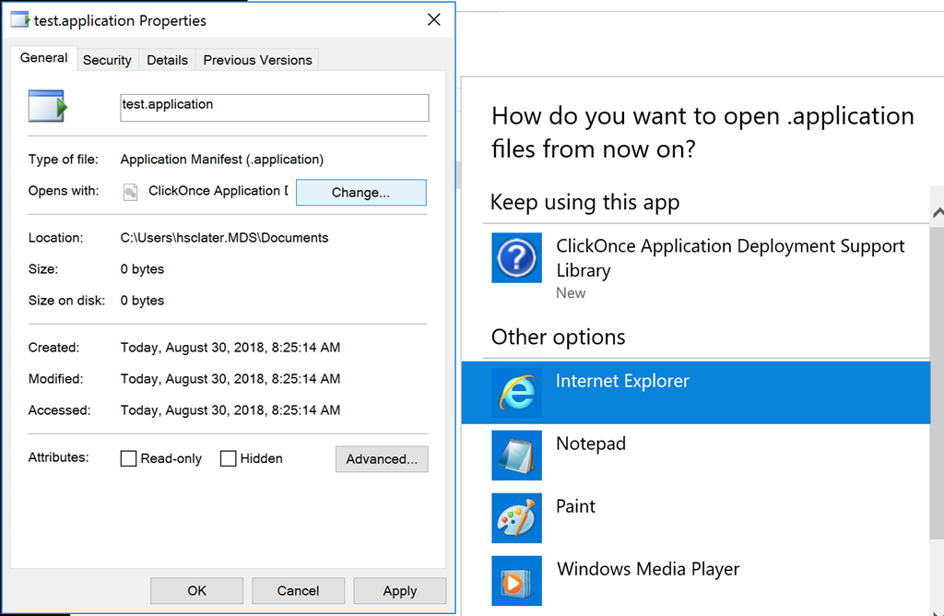Screen dimensions: 944x616
Task: Click the title bar file icon
Action: click(x=19, y=19)
